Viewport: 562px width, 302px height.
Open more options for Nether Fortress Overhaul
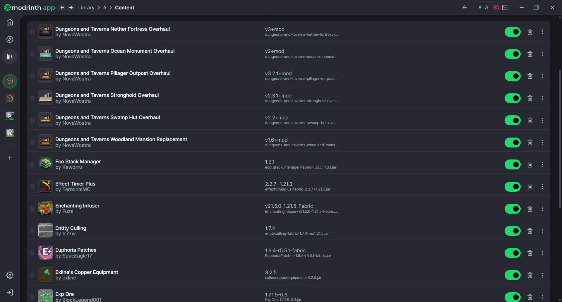[542, 32]
